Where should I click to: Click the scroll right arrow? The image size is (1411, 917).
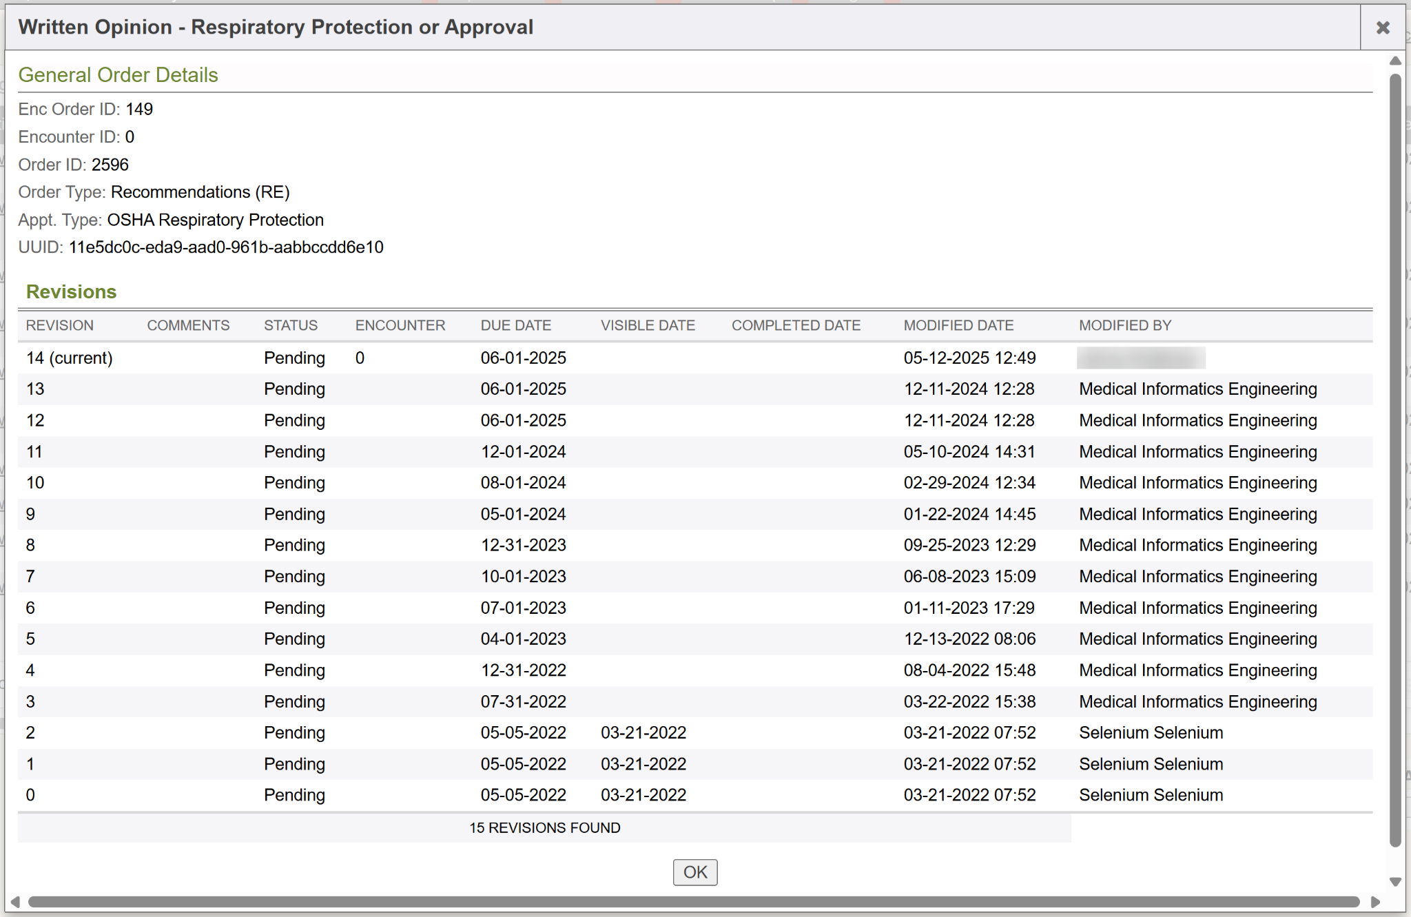coord(1375,902)
